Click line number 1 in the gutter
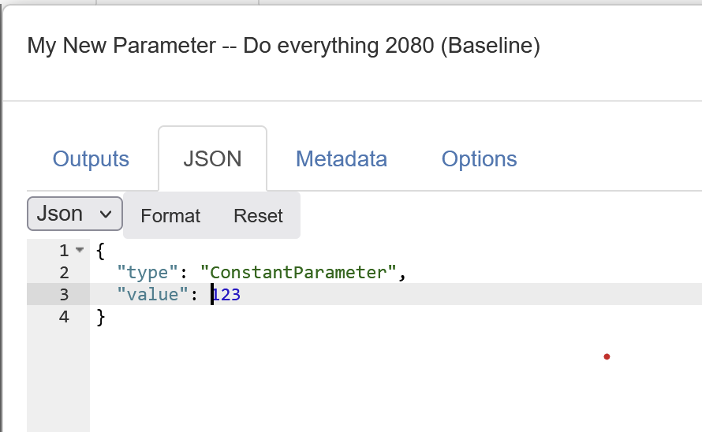Viewport: 702px width, 432px height. [64, 251]
